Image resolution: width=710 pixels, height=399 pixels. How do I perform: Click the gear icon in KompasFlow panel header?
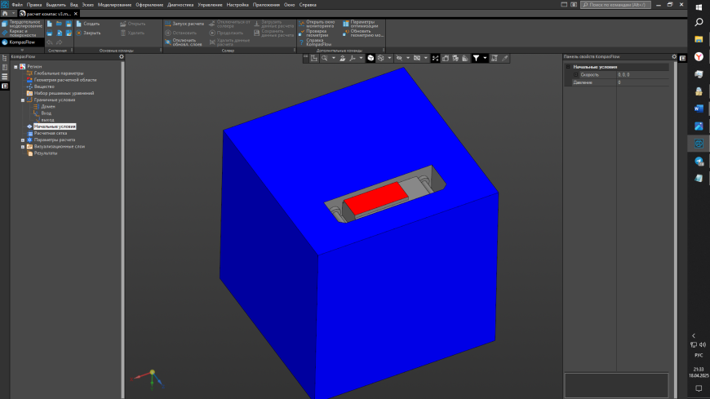[x=122, y=56]
